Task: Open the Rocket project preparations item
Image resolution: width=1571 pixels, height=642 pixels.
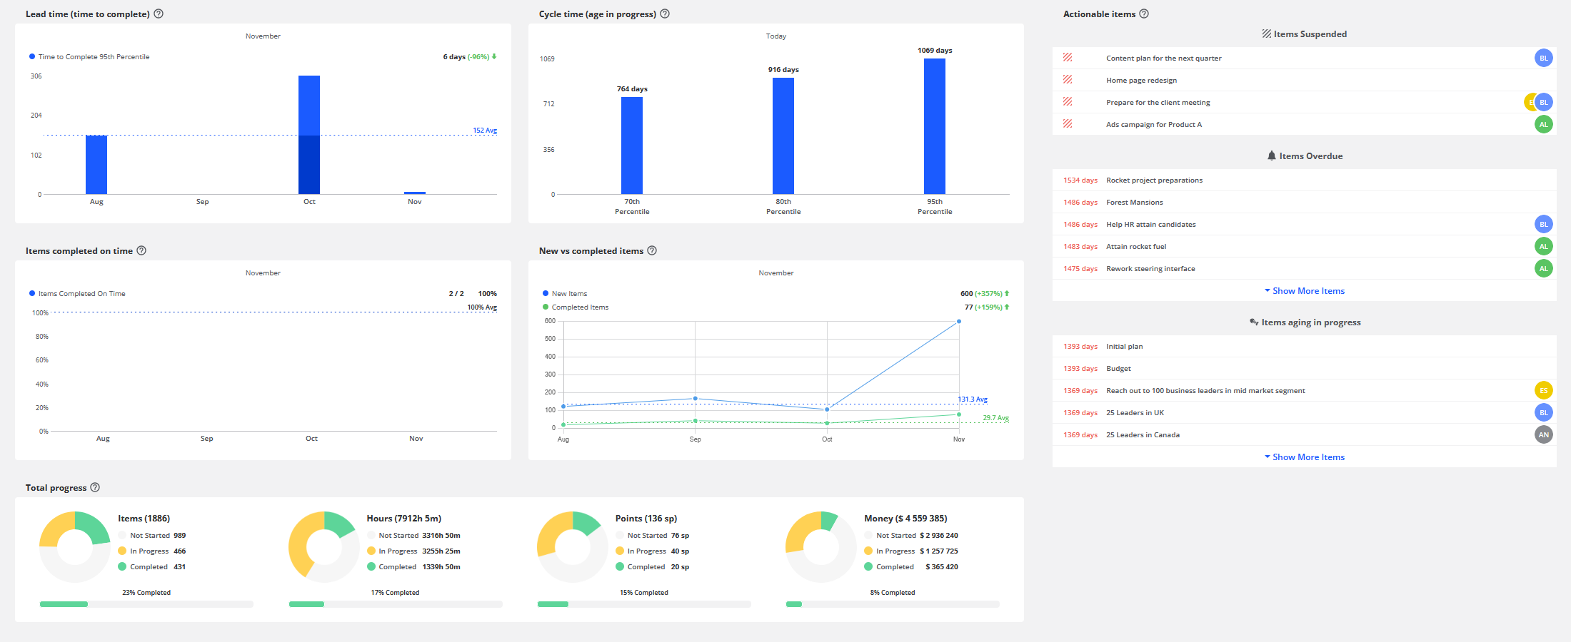Action: point(1154,180)
